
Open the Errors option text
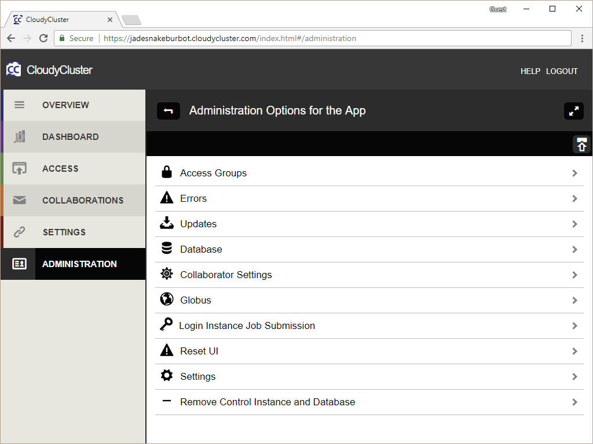(x=193, y=199)
